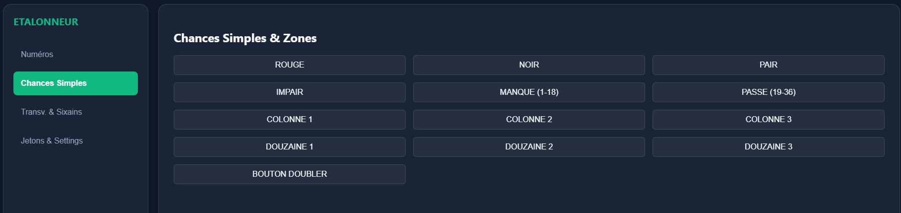Select the Chances Simples sidebar item
901x213 pixels.
point(75,83)
